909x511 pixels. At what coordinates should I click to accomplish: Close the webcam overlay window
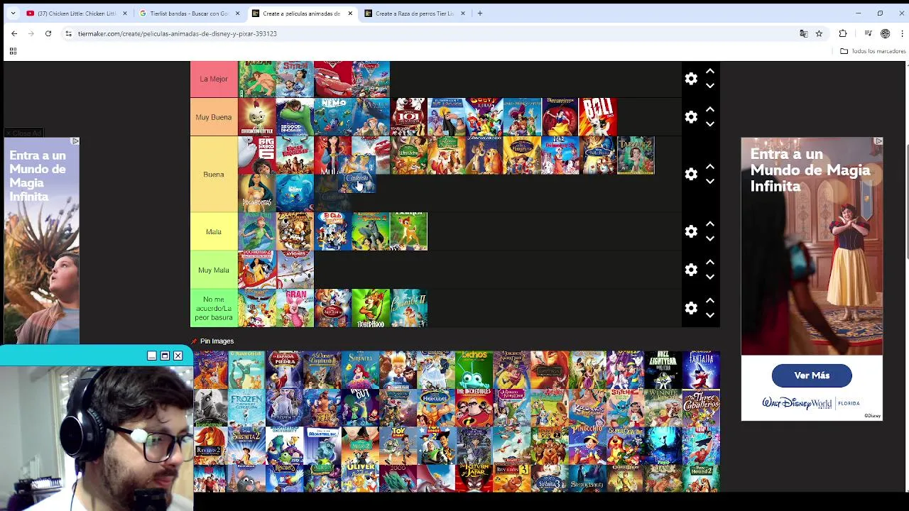point(178,356)
